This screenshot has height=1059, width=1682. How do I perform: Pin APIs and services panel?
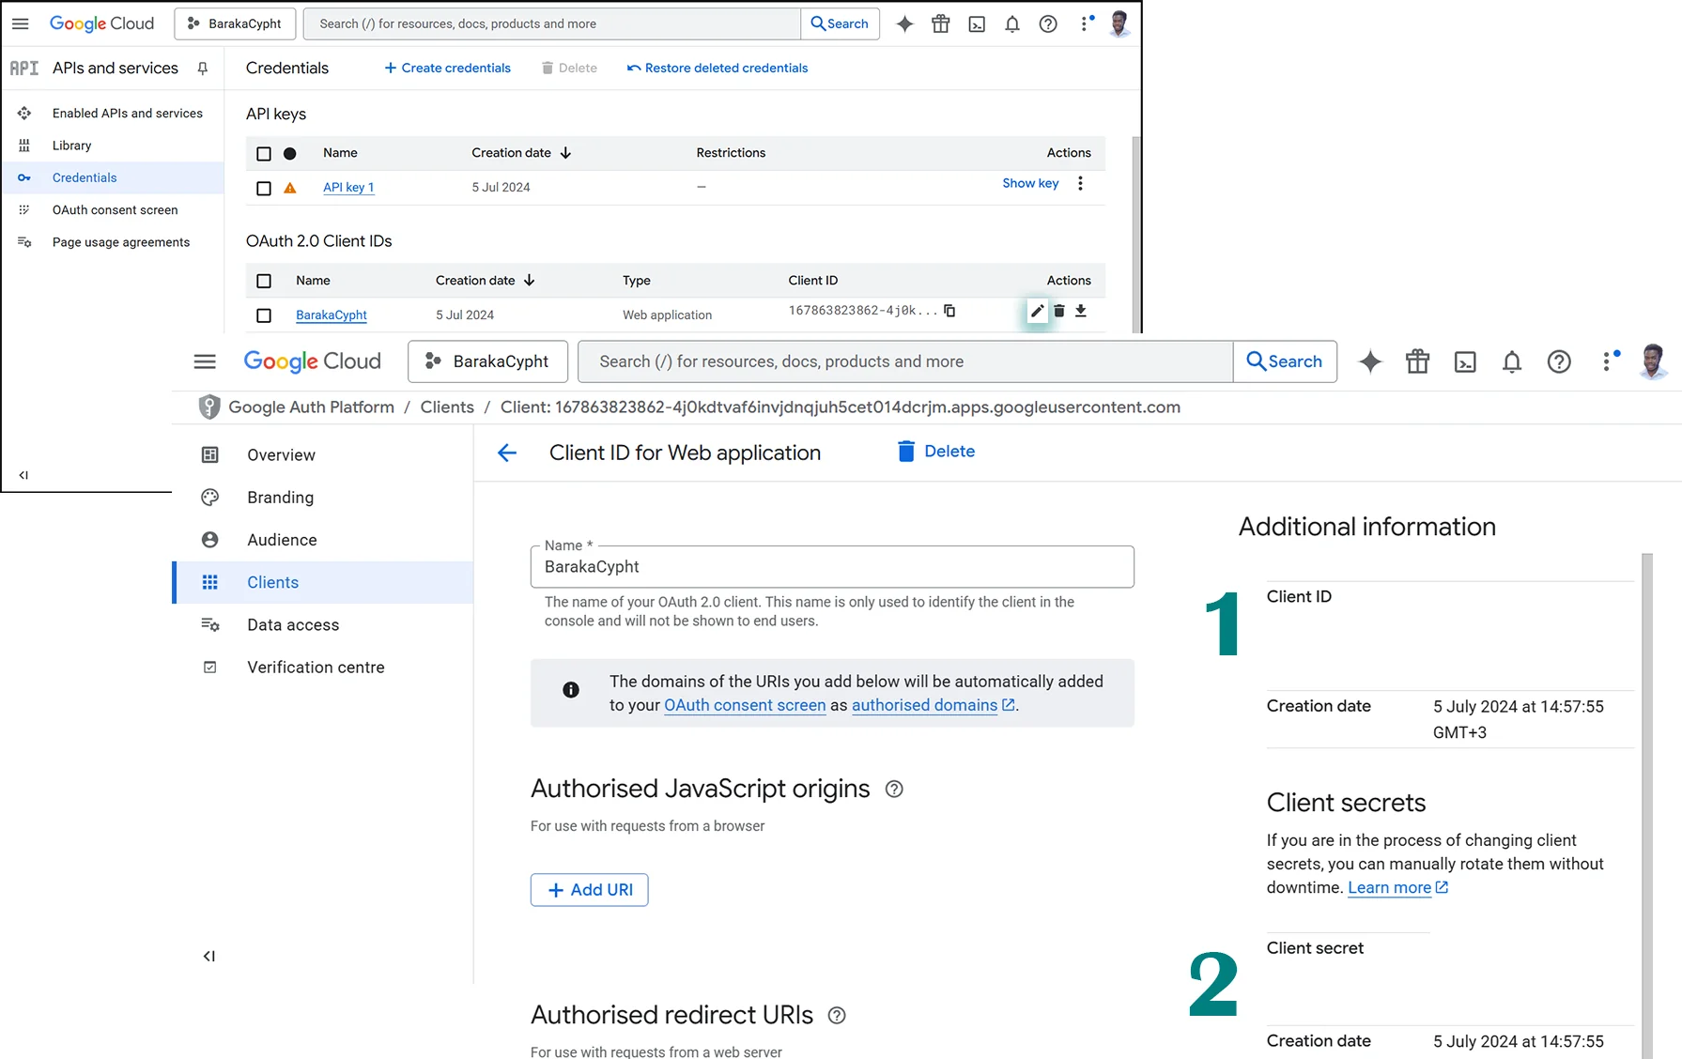coord(202,68)
